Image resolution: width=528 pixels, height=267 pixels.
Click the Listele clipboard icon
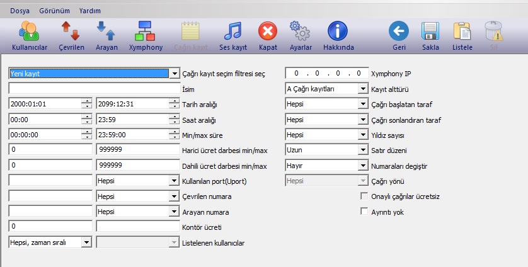[462, 31]
